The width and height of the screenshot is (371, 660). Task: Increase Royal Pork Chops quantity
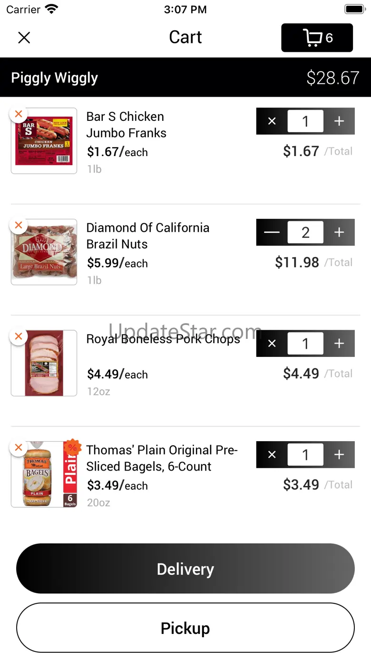[x=339, y=344]
